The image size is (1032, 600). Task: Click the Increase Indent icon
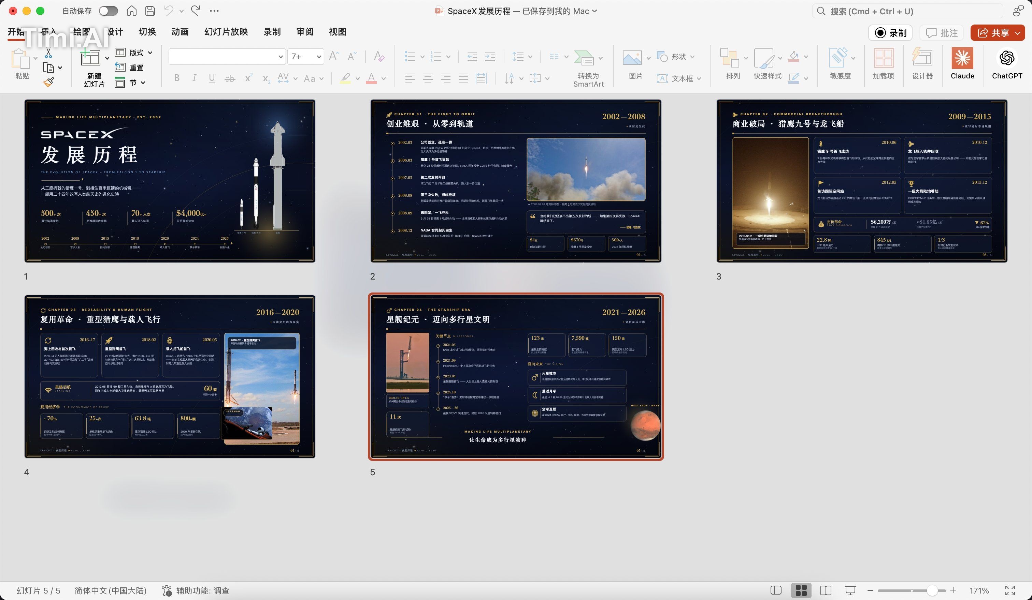click(490, 57)
